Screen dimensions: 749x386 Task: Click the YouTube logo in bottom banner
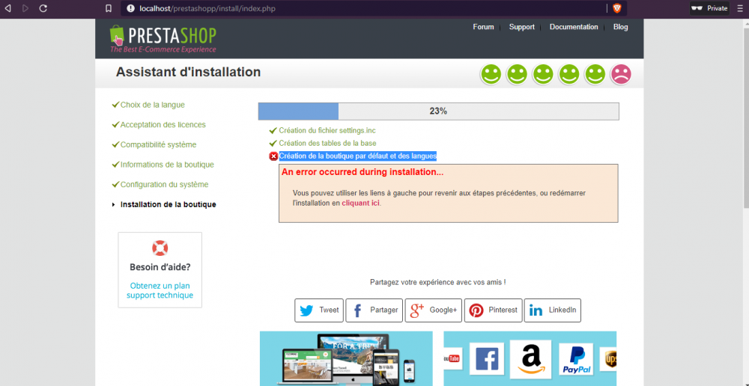(452, 359)
